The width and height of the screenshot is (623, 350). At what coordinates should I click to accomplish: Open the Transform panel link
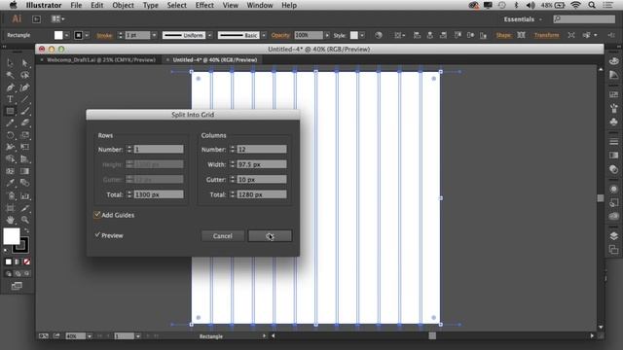(546, 35)
